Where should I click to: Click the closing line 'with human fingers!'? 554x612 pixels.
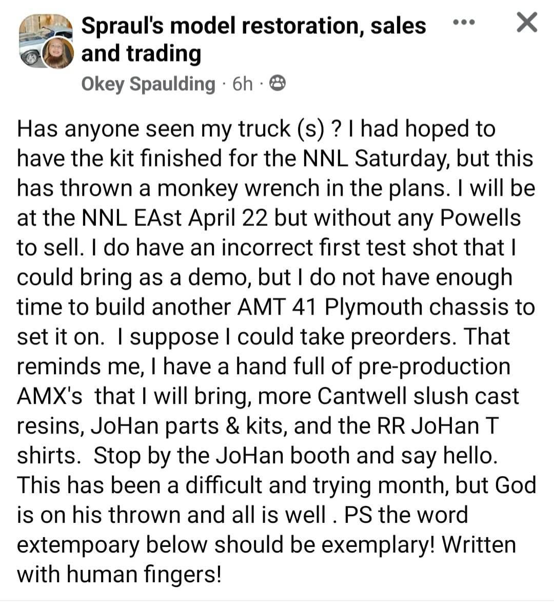(x=119, y=575)
